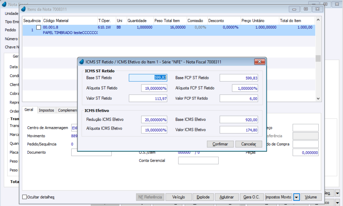Click the unit price 1.000,00000 cell
The height and width of the screenshot is (206, 343).
point(266,27)
